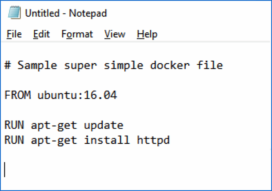Click the word 'install' in second RUN line
This screenshot has width=272, height=191.
click(x=107, y=140)
